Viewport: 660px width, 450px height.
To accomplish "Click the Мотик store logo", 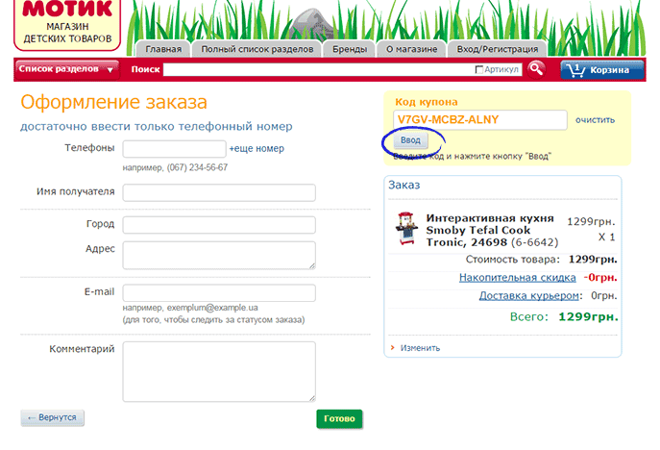I will point(68,23).
